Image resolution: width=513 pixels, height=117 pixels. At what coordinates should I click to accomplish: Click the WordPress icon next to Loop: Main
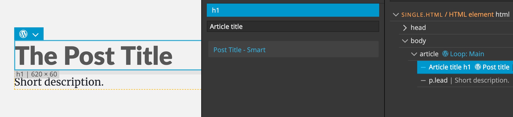pos(445,54)
